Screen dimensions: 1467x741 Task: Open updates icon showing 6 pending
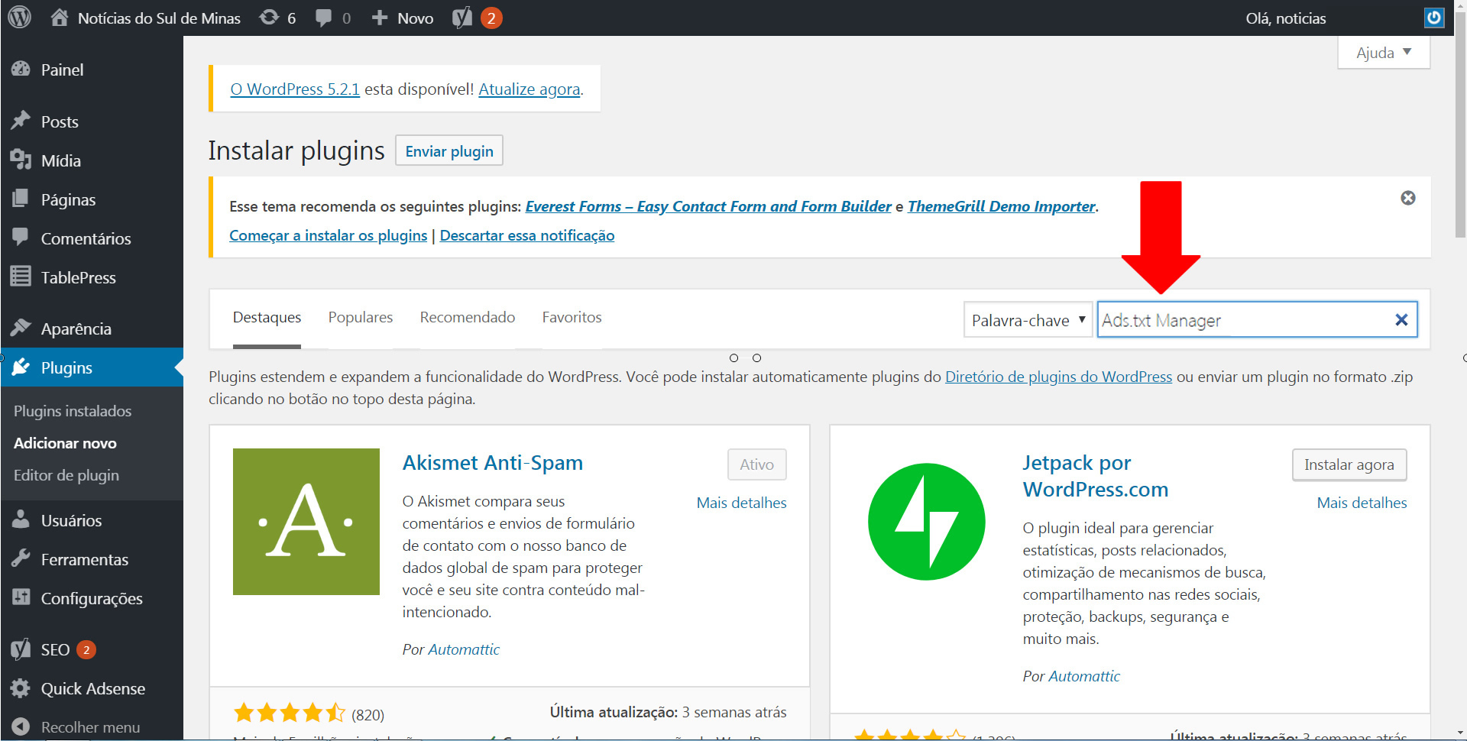pos(269,17)
